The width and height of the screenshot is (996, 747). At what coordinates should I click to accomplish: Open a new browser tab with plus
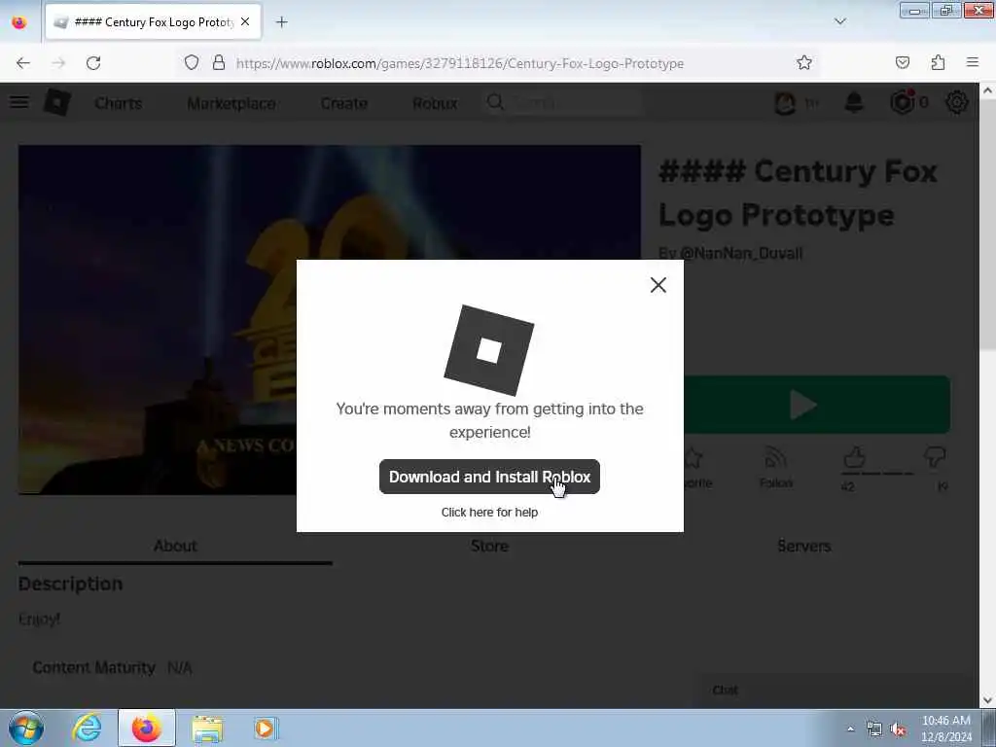point(281,22)
